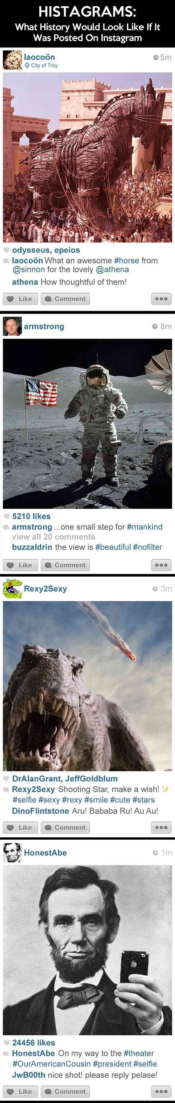Comment on the HonestAbe post
Image resolution: width=175 pixels, height=1103 pixels.
click(65, 1091)
